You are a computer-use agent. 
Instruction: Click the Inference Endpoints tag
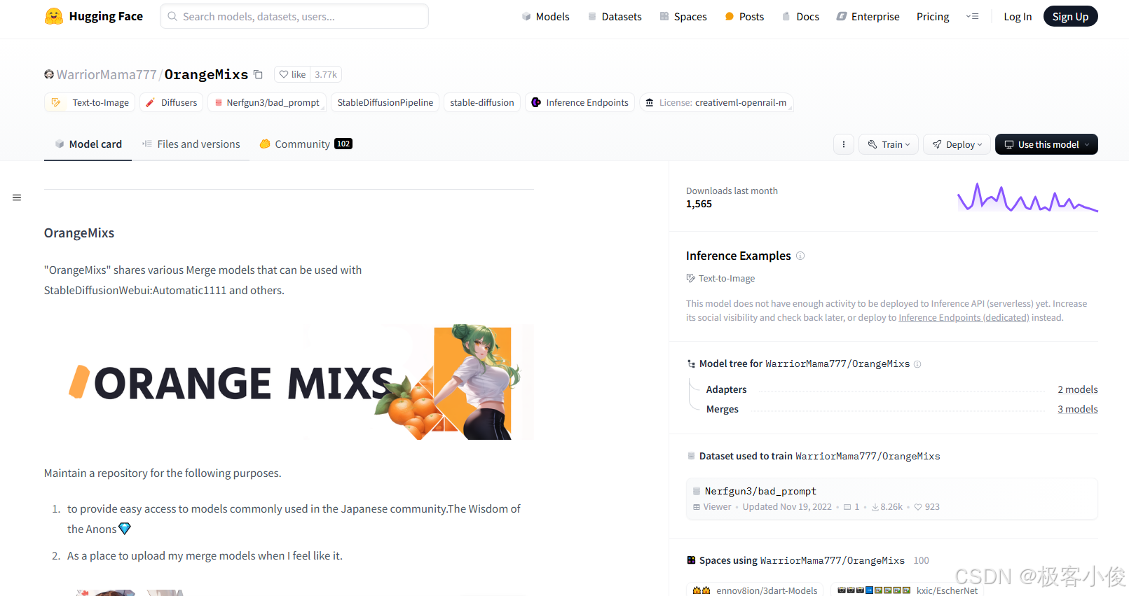(580, 102)
